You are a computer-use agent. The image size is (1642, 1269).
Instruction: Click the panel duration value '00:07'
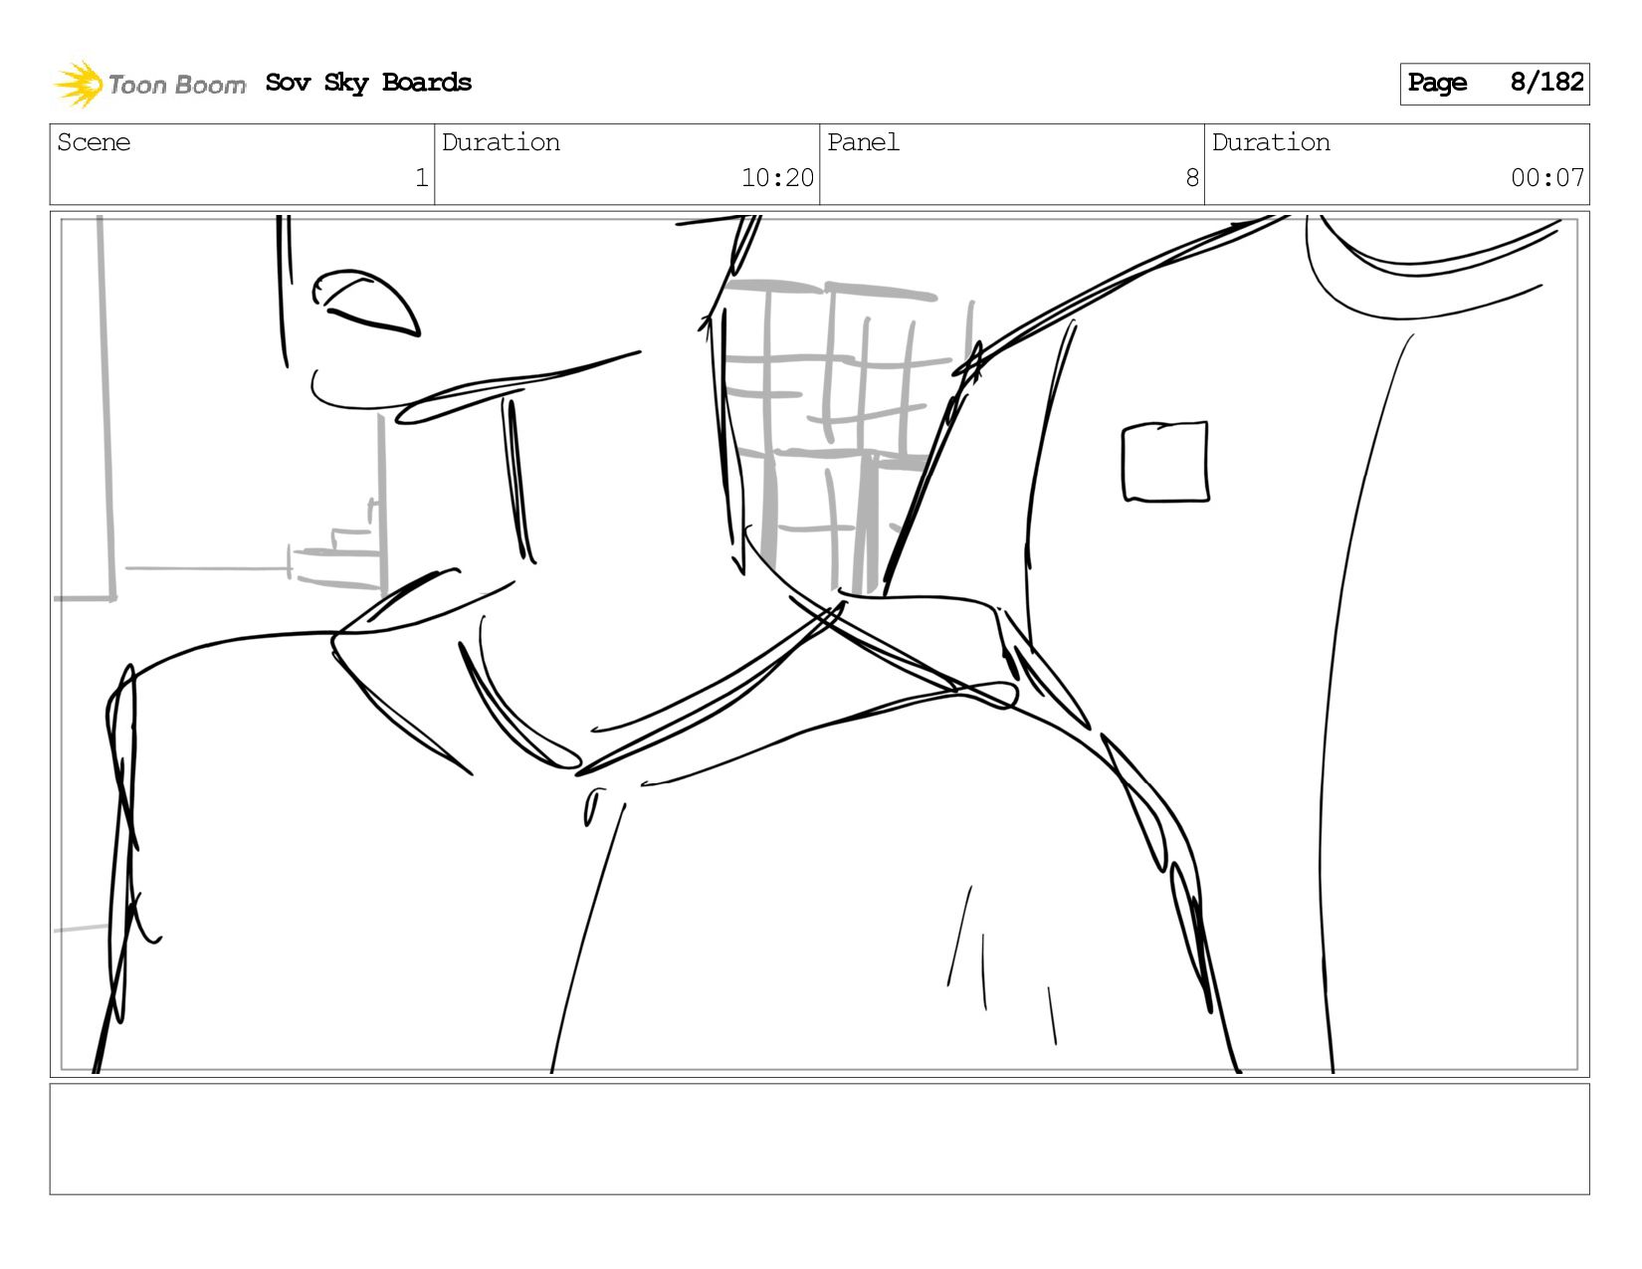tap(1547, 178)
